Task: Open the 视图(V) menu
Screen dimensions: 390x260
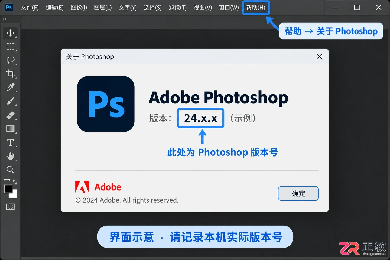Action: (x=203, y=8)
